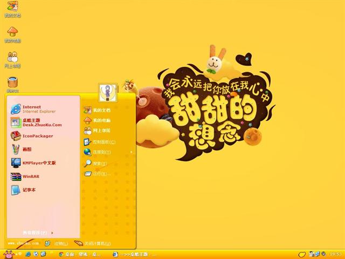Open 控制面板(C) control panel
This screenshot has width=345, height=259.
99,142
